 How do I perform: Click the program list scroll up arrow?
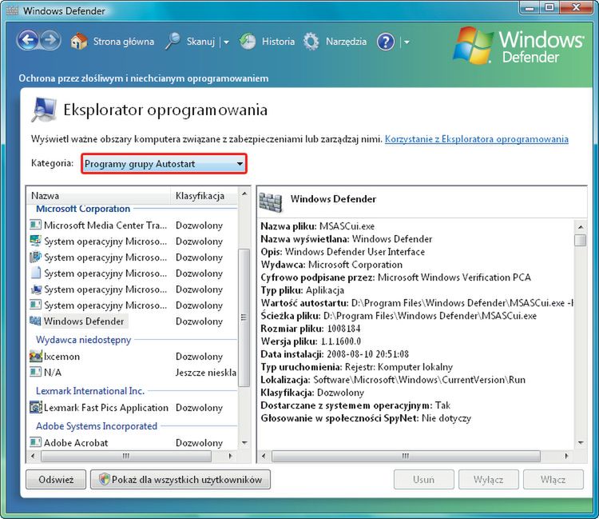tap(244, 194)
